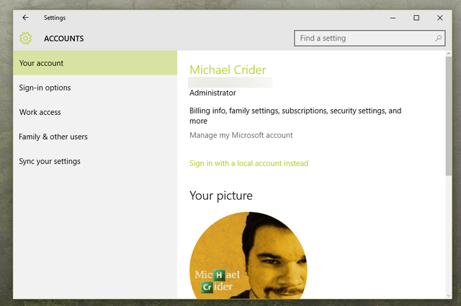Click the vertical scrollbar thumb
The width and height of the screenshot is (461, 306).
click(448, 116)
